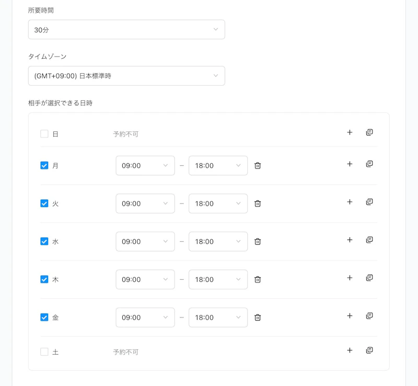Open the タイムゾーン timezone selector

coord(126,76)
